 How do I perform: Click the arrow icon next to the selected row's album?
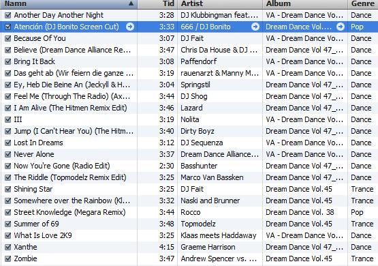(x=341, y=27)
